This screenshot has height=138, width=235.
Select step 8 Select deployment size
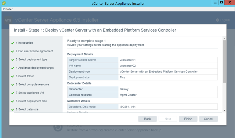31,101
